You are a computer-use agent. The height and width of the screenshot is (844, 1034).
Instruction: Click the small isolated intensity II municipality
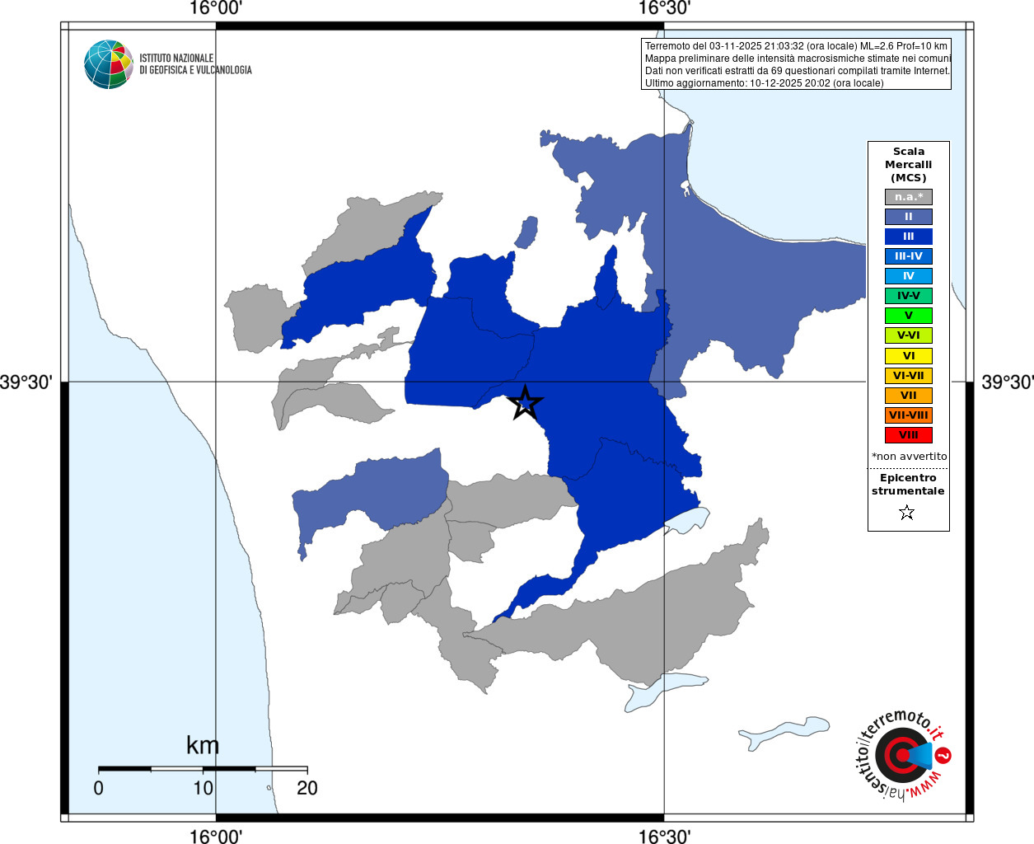tap(526, 233)
